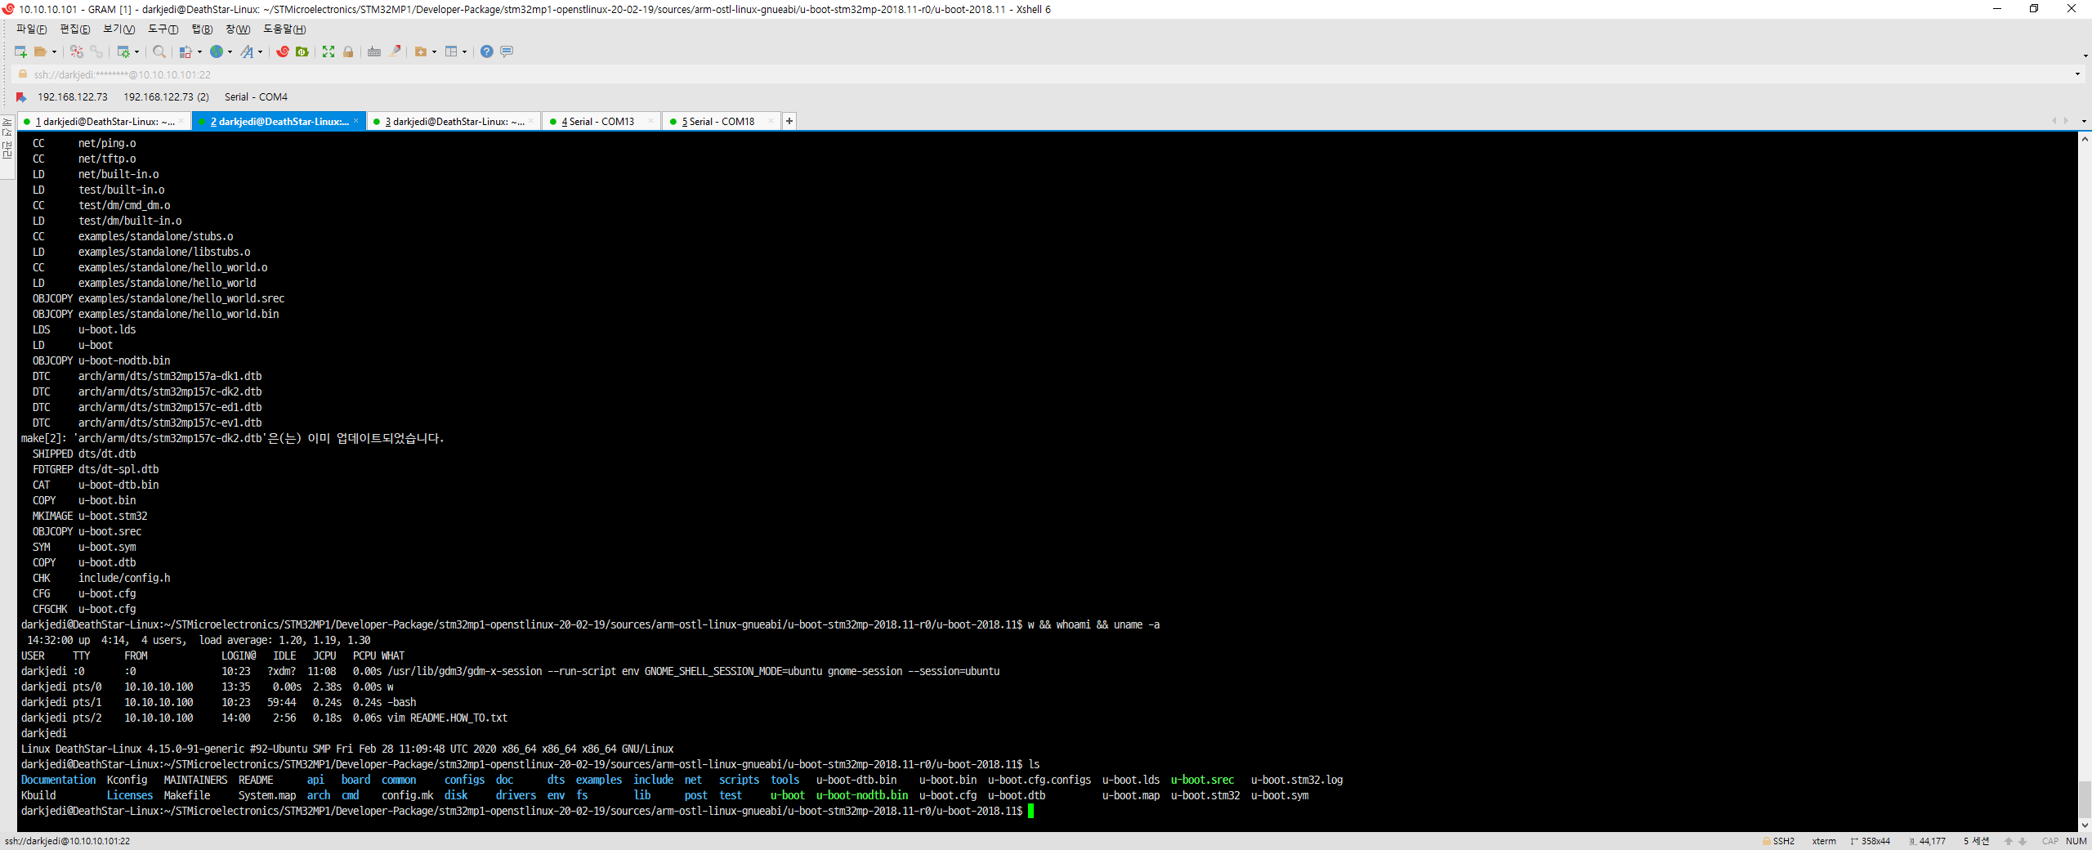Screen dimensions: 2092x850
Task: Click the highlight marker pen icon
Action: point(395,51)
